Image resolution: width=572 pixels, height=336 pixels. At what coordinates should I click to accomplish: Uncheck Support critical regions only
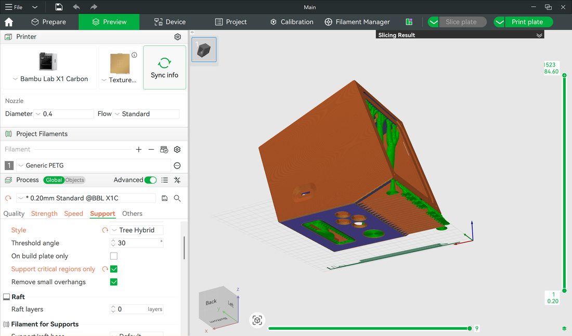pyautogui.click(x=114, y=269)
